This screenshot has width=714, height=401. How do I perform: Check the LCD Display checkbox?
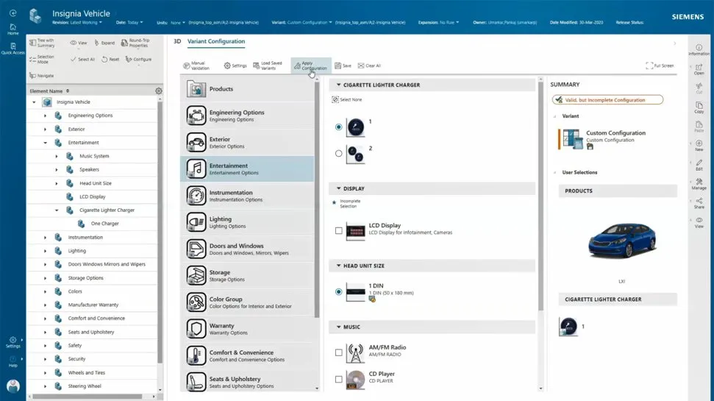coord(339,231)
